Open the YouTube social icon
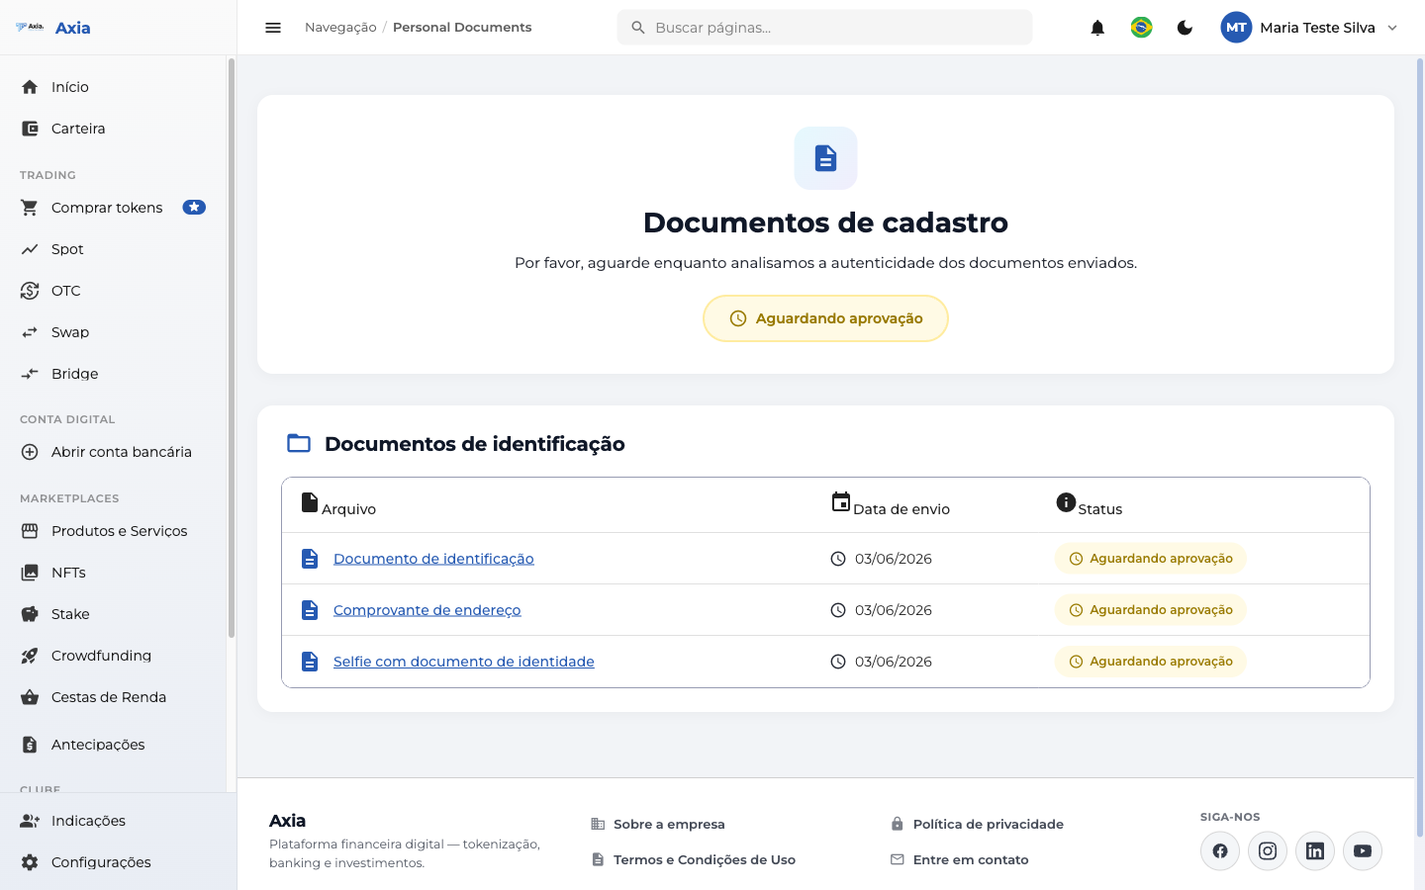 point(1363,850)
